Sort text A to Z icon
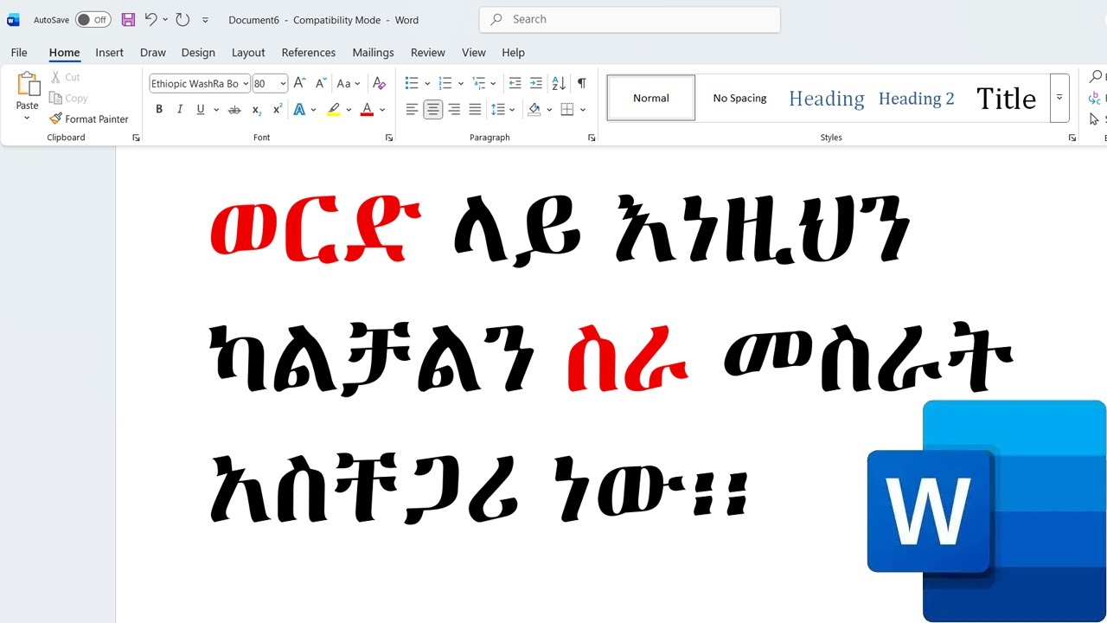Screen dimensions: 1107x623 coord(559,83)
